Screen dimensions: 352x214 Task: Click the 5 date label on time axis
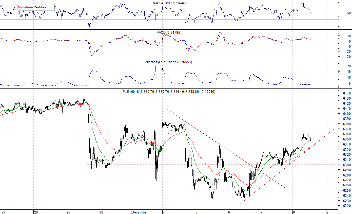tap(197, 212)
